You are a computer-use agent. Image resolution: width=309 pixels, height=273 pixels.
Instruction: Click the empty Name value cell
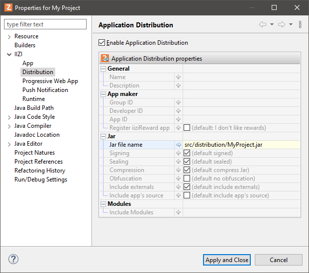(241, 77)
